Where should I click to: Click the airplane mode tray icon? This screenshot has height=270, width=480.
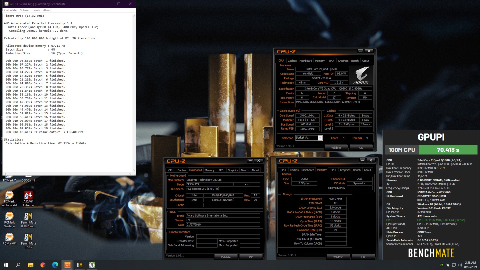click(x=447, y=265)
